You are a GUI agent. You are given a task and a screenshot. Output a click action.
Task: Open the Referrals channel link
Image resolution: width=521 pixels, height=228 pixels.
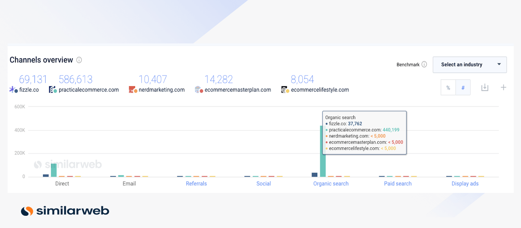(x=196, y=184)
